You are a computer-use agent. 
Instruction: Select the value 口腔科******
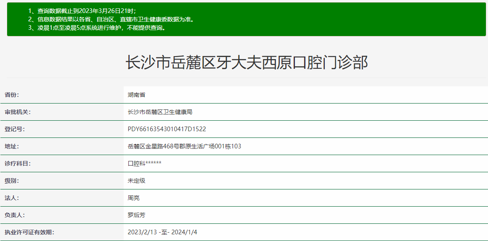144,163
